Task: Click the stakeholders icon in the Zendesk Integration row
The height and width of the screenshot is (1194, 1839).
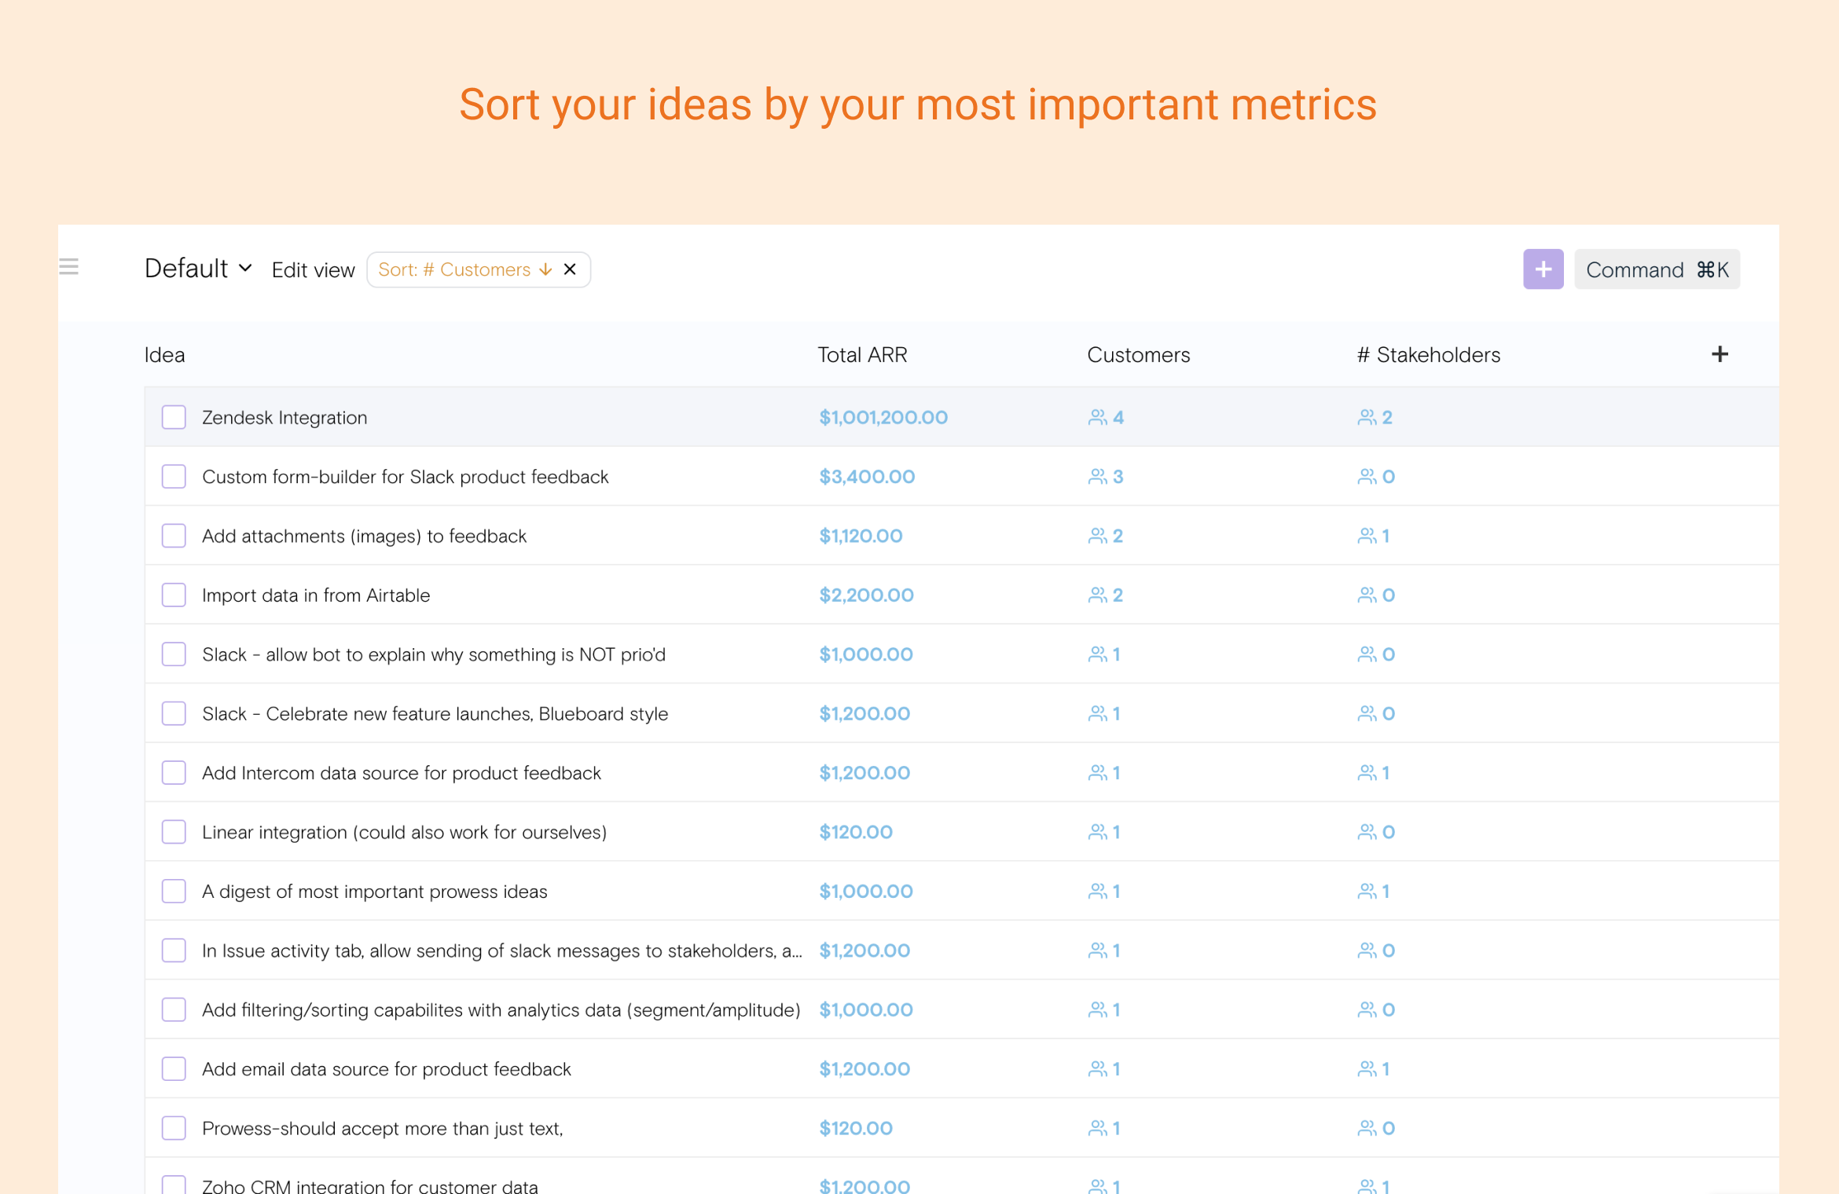Action: 1367,417
